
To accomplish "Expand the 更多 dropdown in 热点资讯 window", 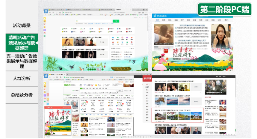I will pyautogui.click(x=227, y=20).
